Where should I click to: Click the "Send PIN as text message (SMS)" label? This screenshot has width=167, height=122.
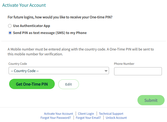point(50,33)
